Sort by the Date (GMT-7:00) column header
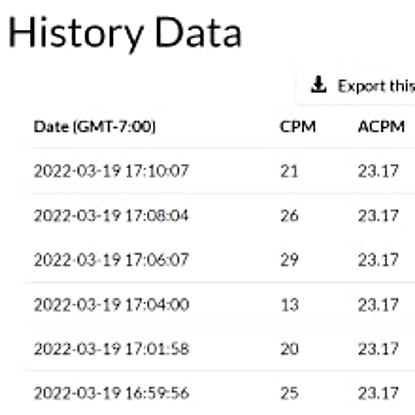Screen dimensions: 415x415 94,127
